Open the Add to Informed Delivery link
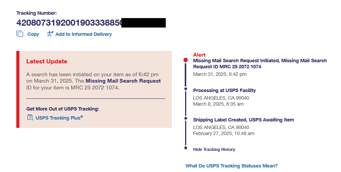 [83, 34]
